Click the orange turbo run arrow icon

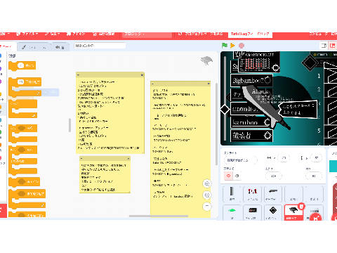(232, 46)
